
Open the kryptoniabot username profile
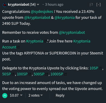coord(18,4)
